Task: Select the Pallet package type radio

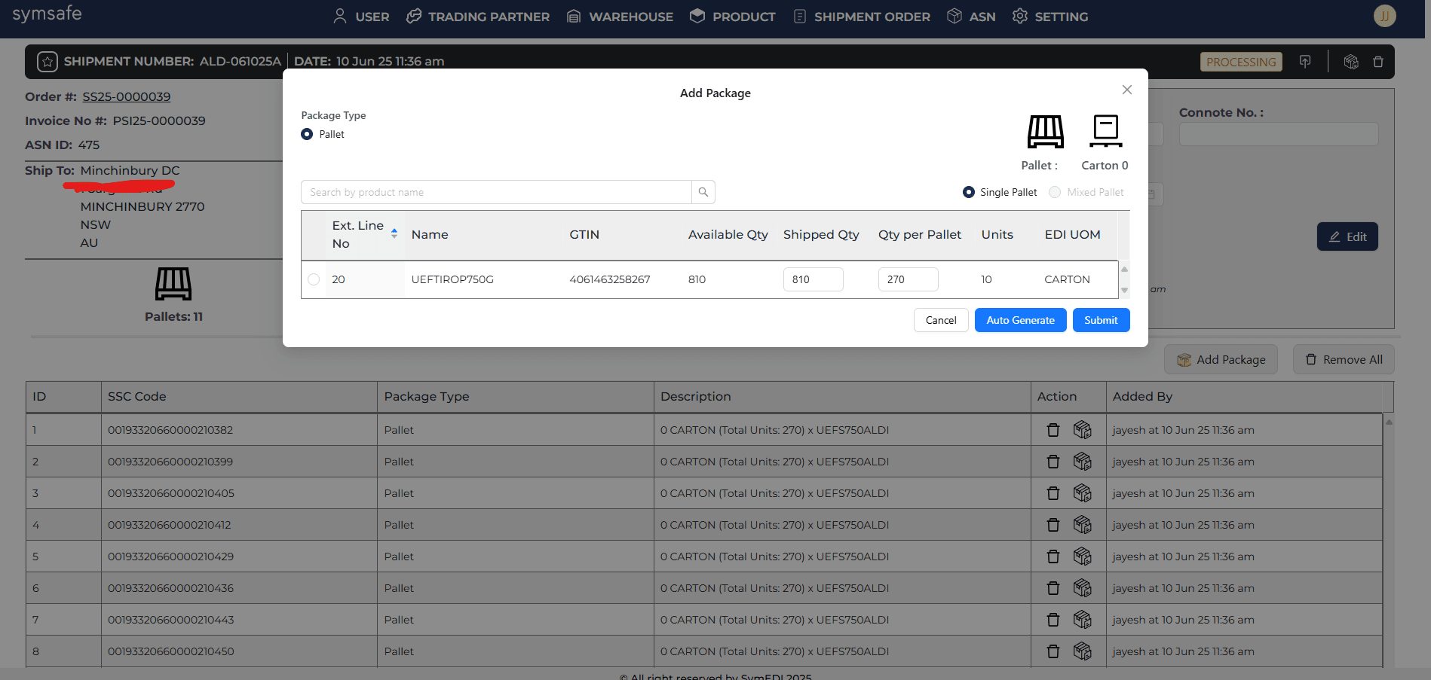Action: [x=307, y=134]
